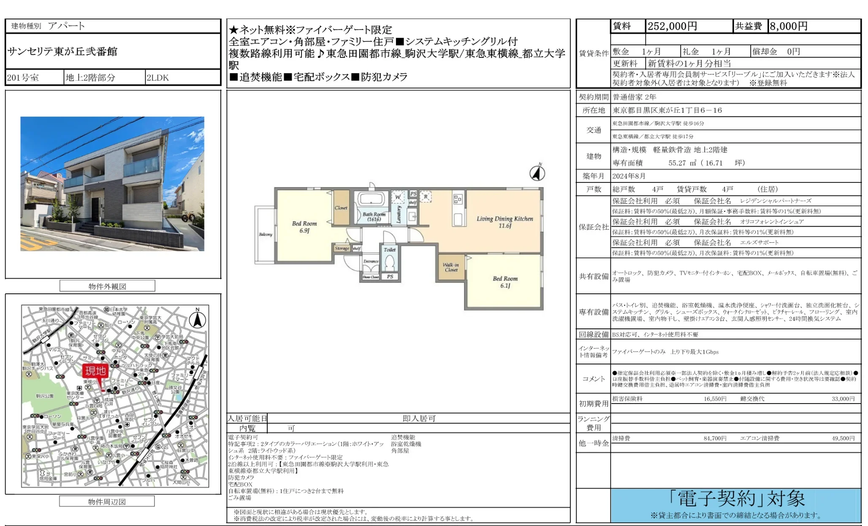The height and width of the screenshot is (526, 868).
Task: Click the kitchen stove burner symbol
Action: [458, 199]
